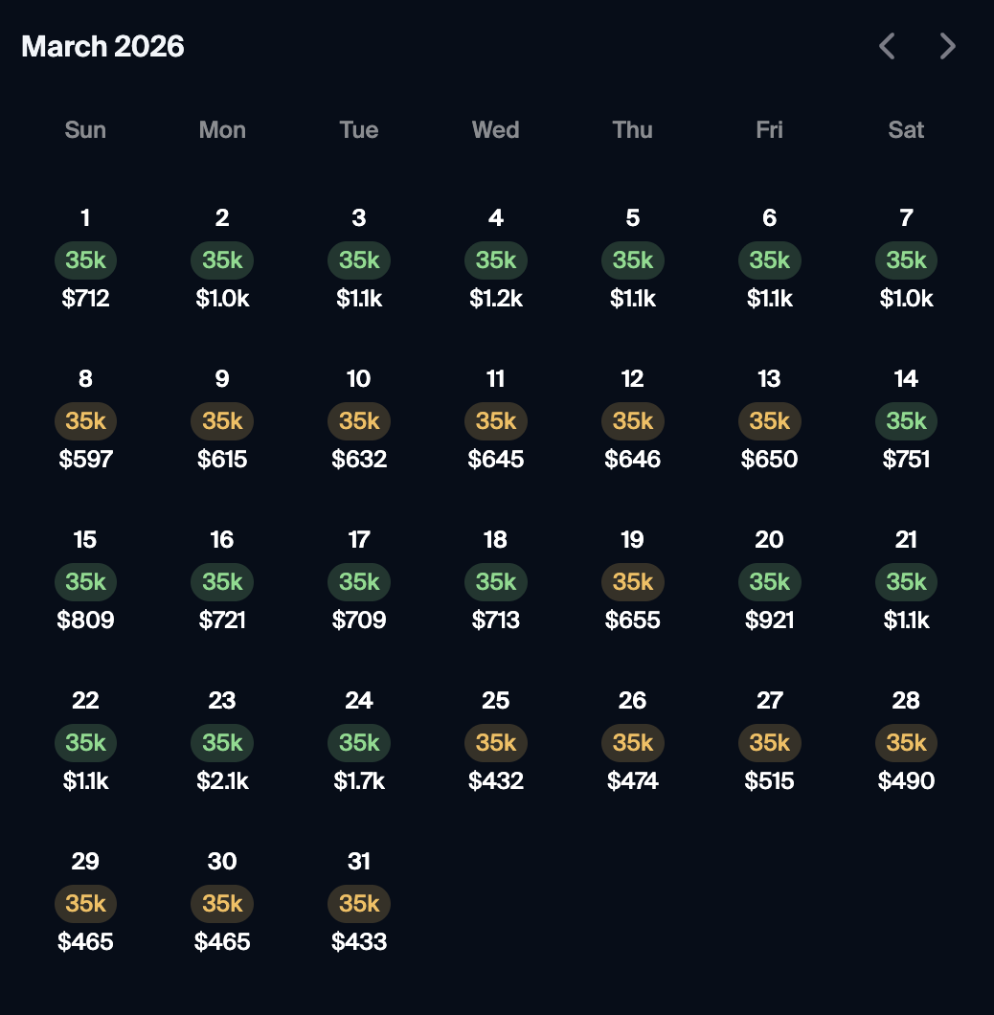Click the orange 35k badge on March 30
The width and height of the screenshot is (994, 1015).
(222, 903)
